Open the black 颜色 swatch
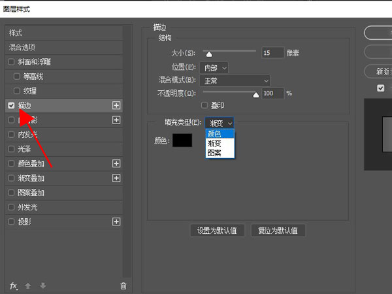This screenshot has height=294, width=392. pos(182,140)
